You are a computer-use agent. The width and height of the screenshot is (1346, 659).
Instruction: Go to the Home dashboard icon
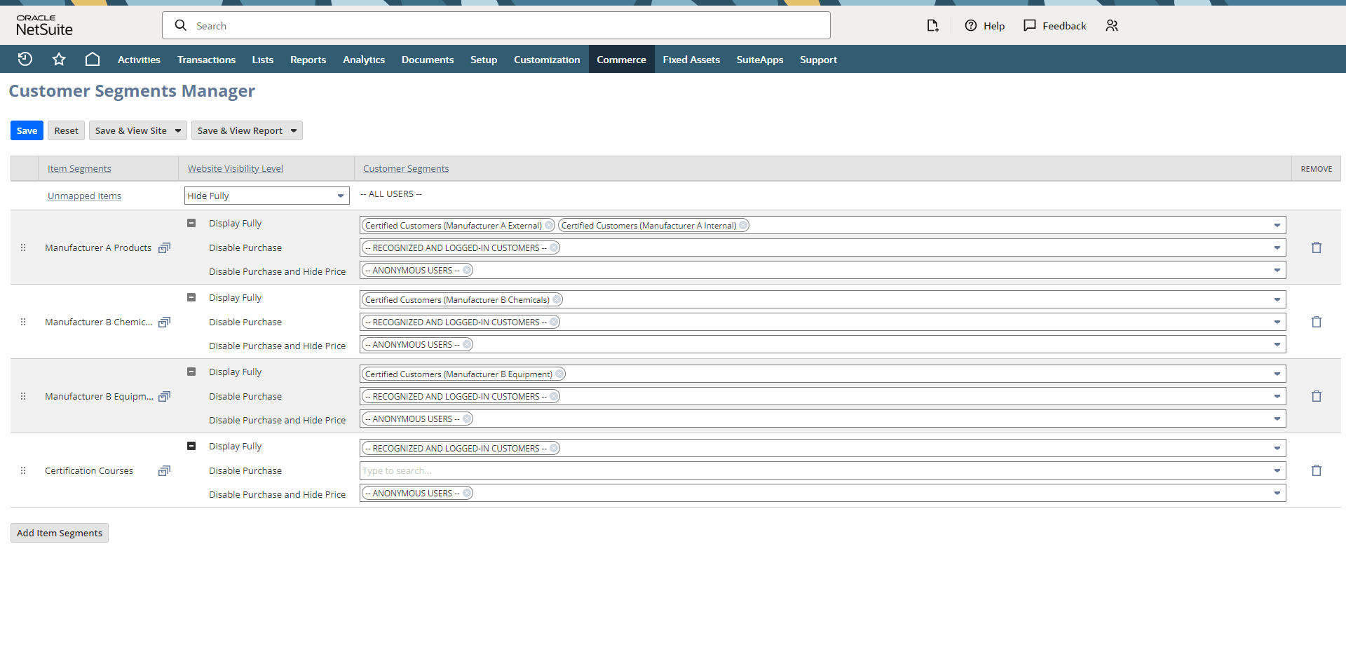coord(93,60)
